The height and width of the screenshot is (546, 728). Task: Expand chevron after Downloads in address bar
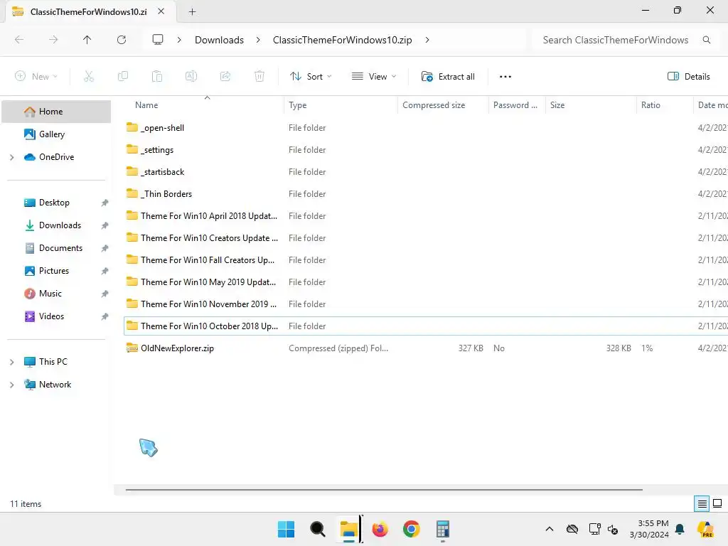(258, 40)
